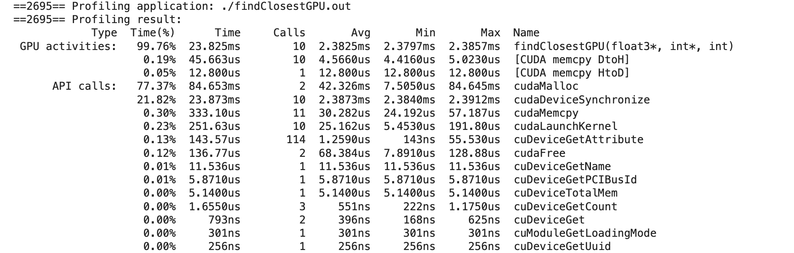Click the API calls label
The width and height of the screenshot is (794, 253).
[x=84, y=86]
